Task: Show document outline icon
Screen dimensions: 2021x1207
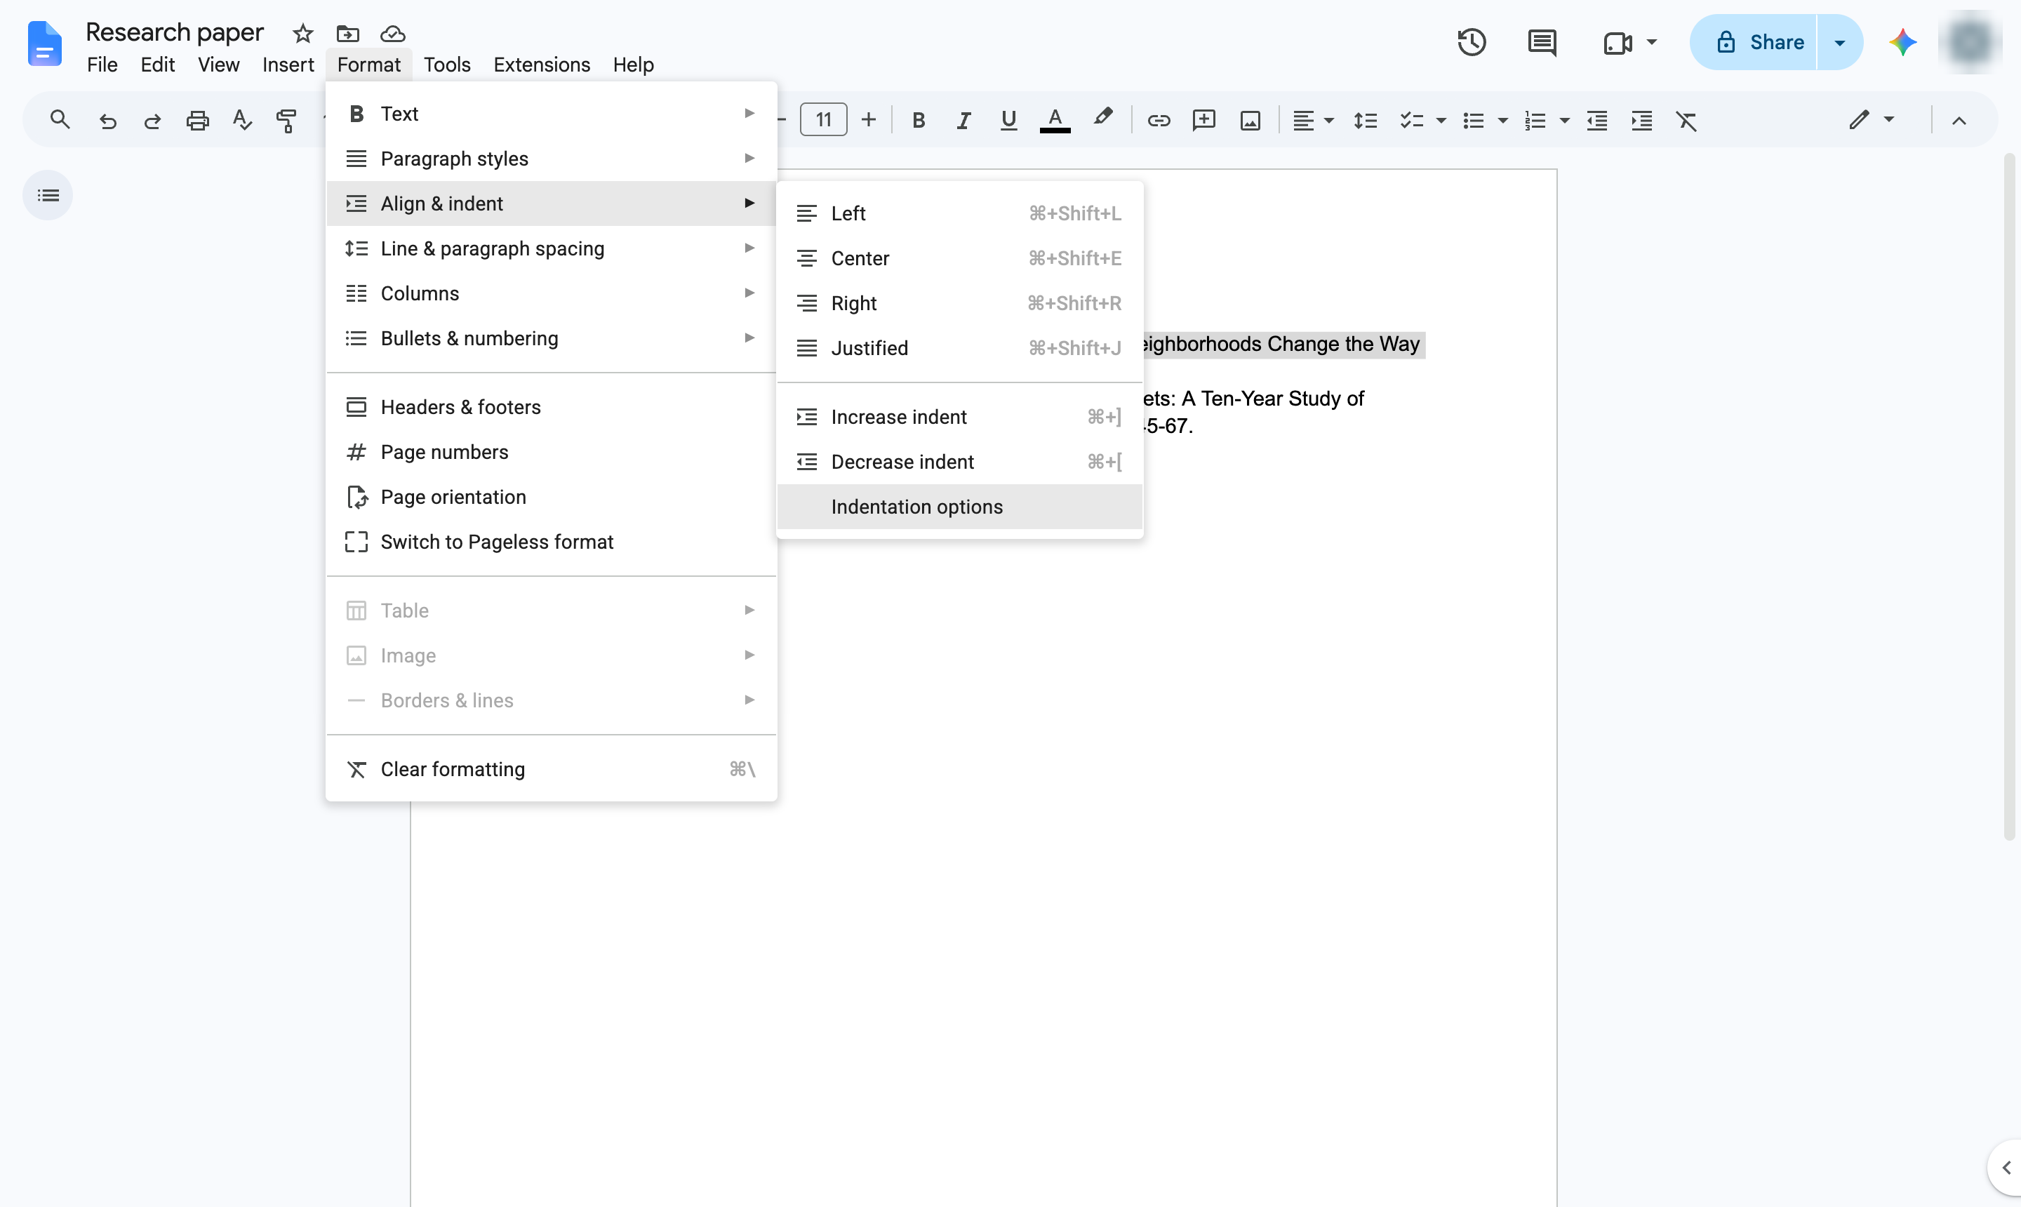Action: 48,195
